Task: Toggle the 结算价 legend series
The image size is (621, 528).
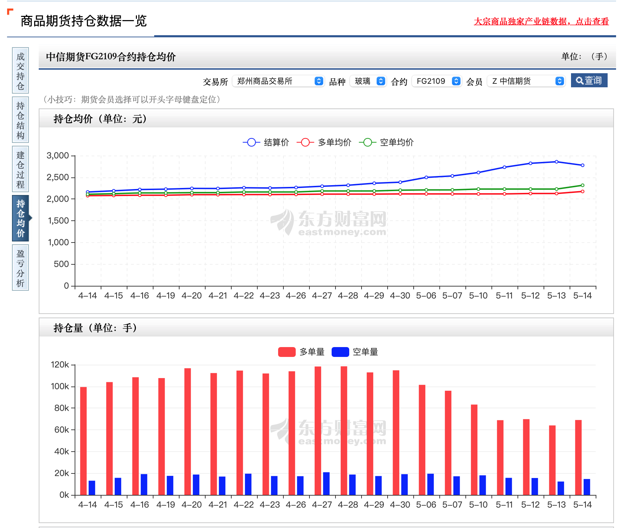Action: pos(266,142)
